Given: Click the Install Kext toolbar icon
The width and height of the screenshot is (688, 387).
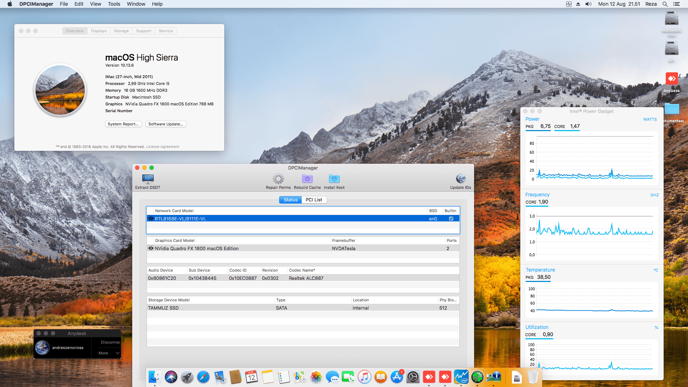Looking at the screenshot, I should click(334, 179).
